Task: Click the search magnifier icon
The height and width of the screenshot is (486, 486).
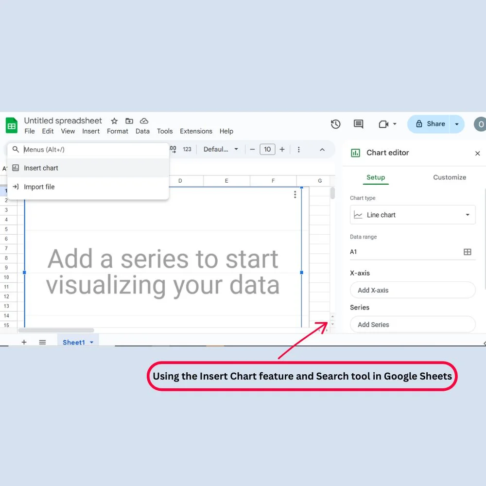Action: (x=16, y=149)
